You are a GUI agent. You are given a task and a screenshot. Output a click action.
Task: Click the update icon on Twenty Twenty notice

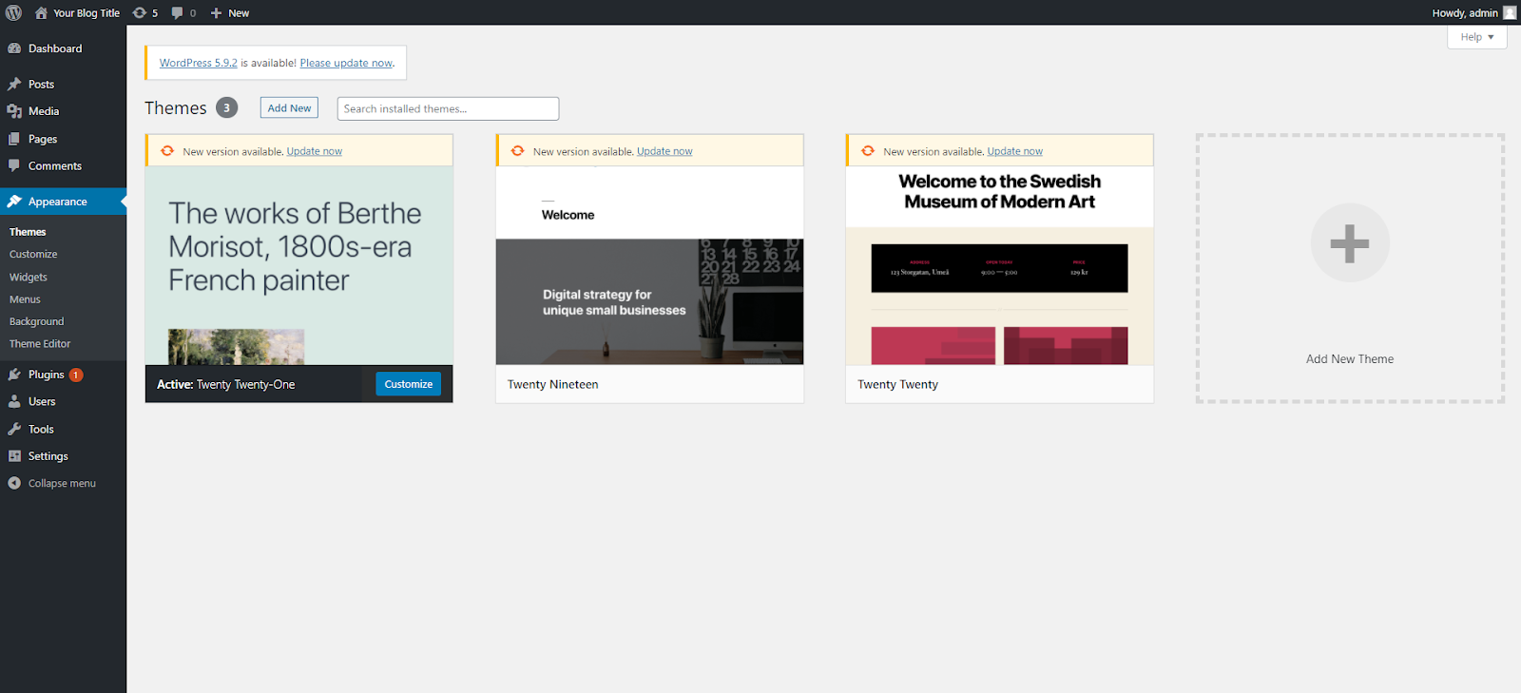pos(868,150)
